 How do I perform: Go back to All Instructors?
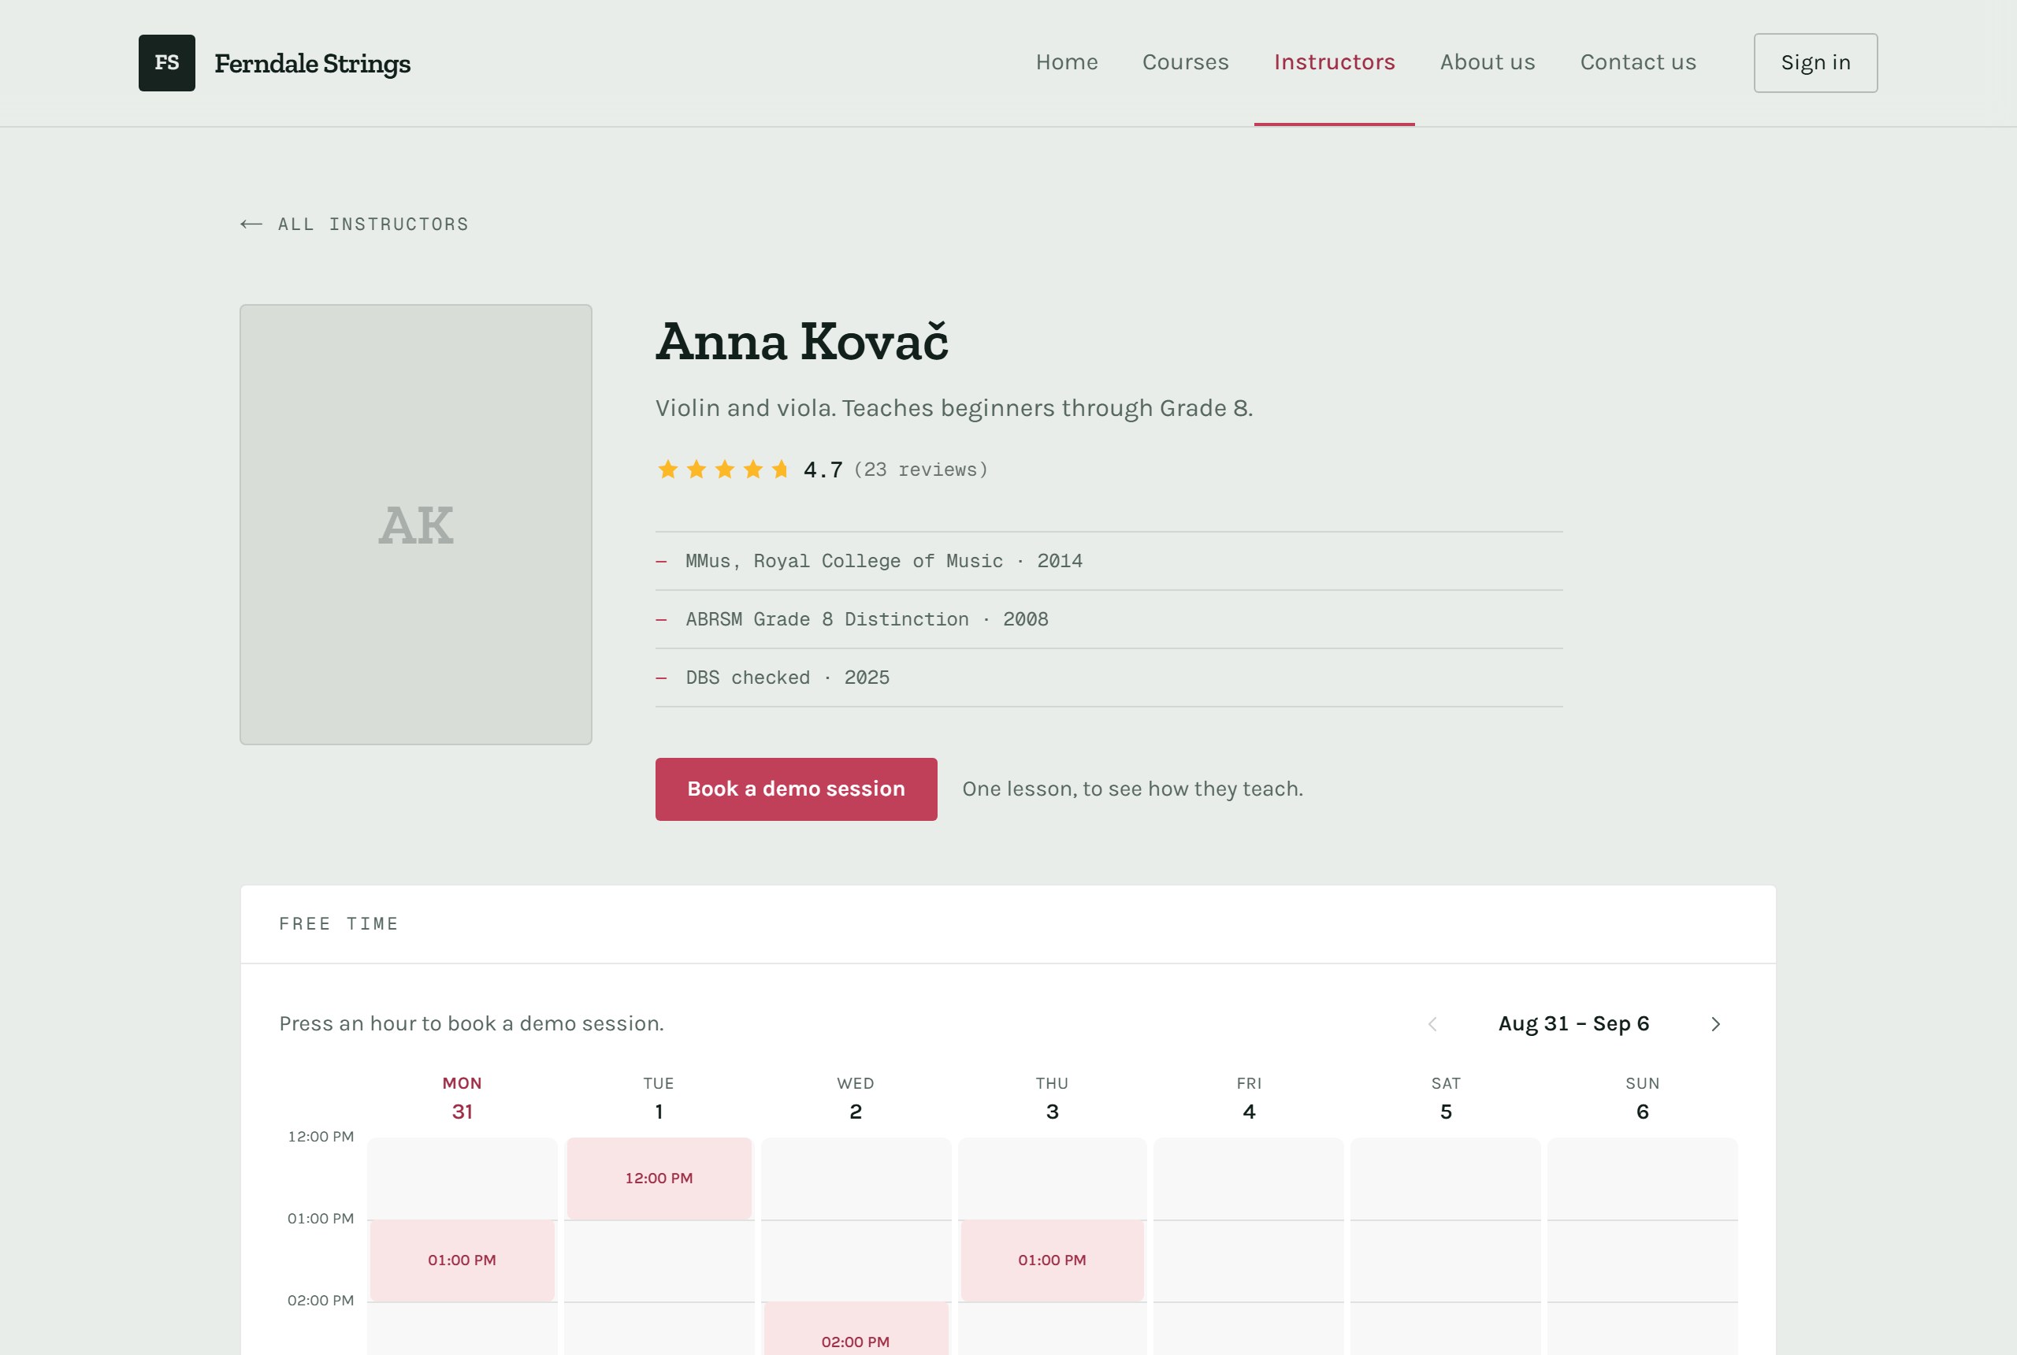click(355, 225)
